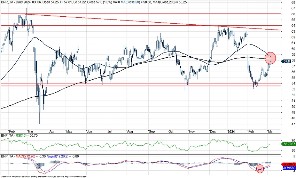296x178 pixels.
Task: Click the green 56.7037 RSI value tag
Action: coord(288,144)
